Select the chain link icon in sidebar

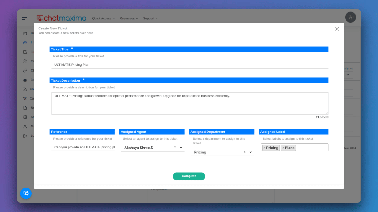pyautogui.click(x=25, y=71)
